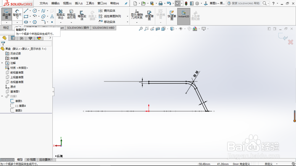Click the Rebuild traffic light icon
296x166 pixels.
click(x=186, y=3)
